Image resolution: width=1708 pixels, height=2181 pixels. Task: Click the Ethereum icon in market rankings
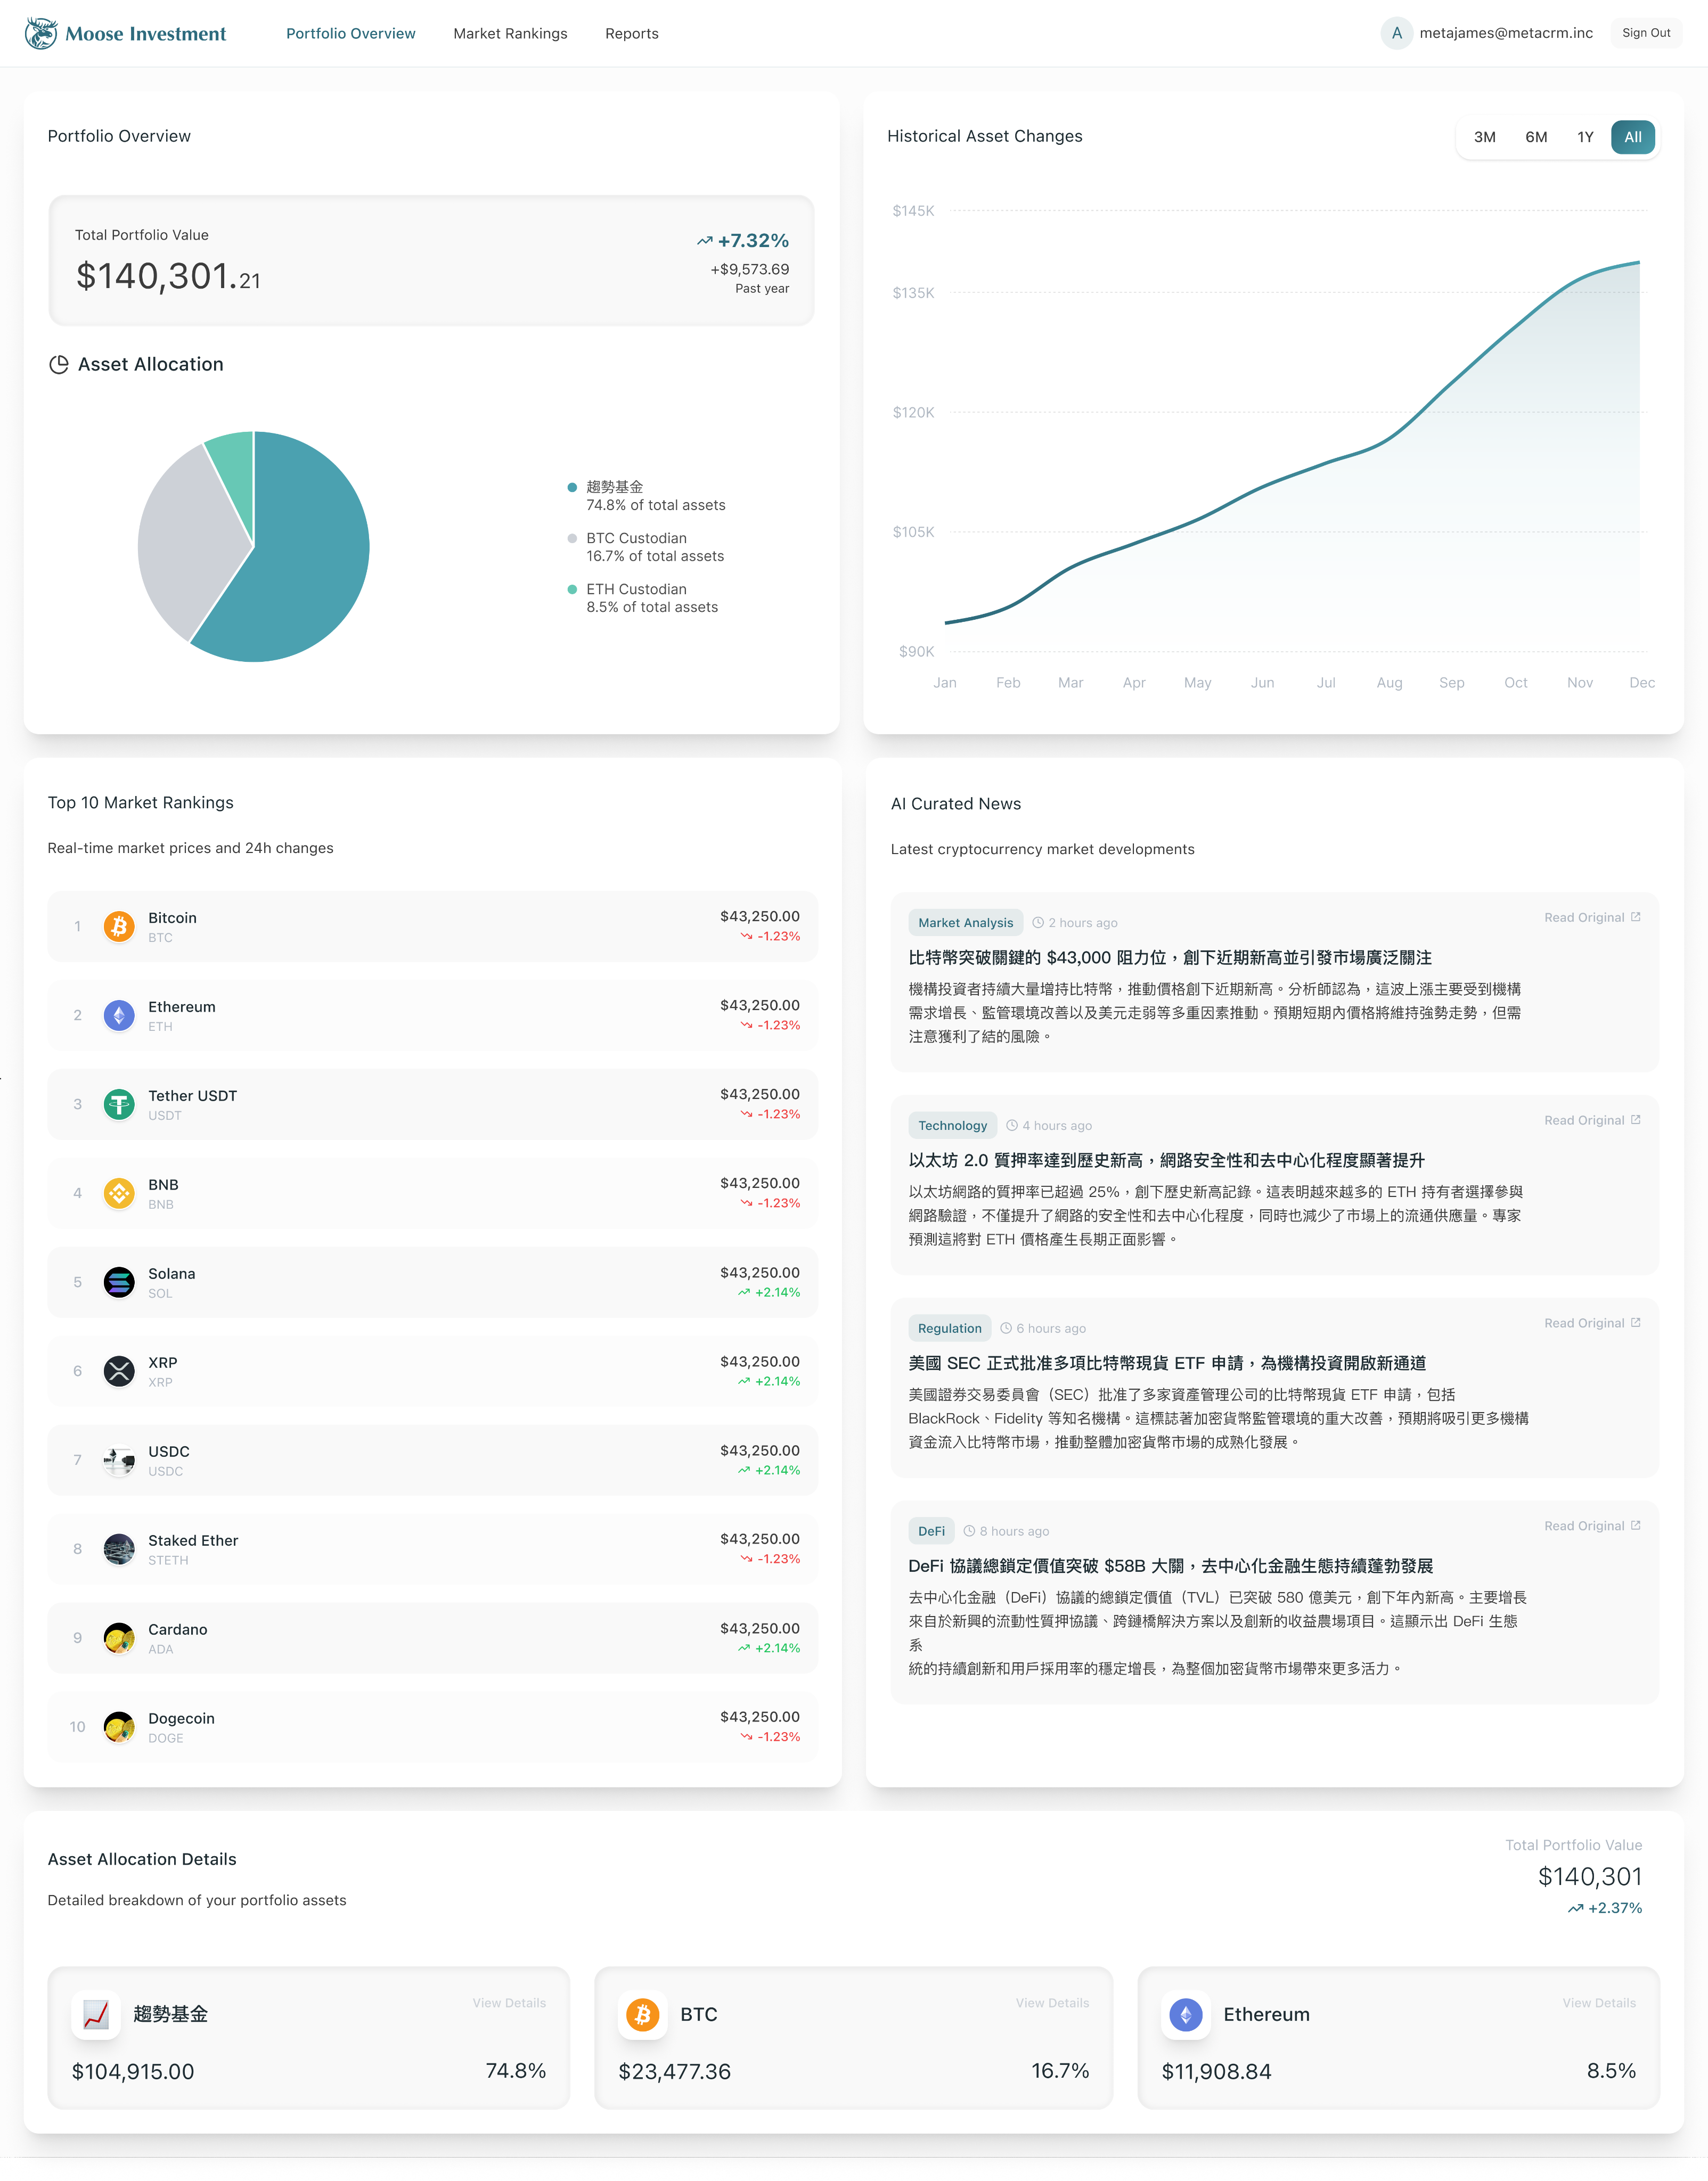[119, 1015]
